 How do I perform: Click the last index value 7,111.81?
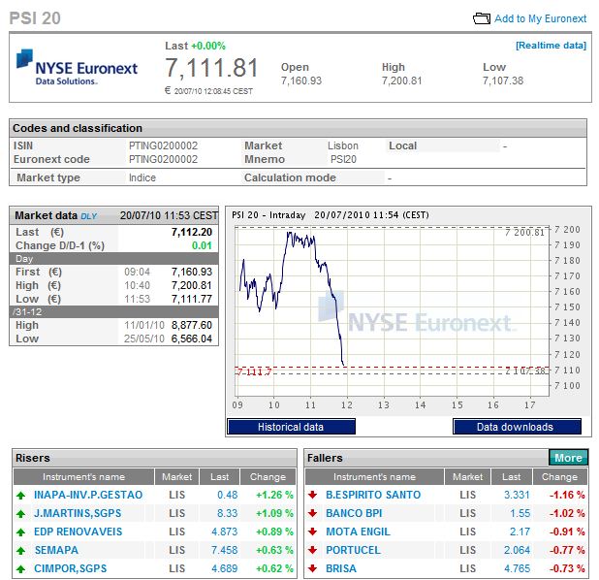point(211,68)
